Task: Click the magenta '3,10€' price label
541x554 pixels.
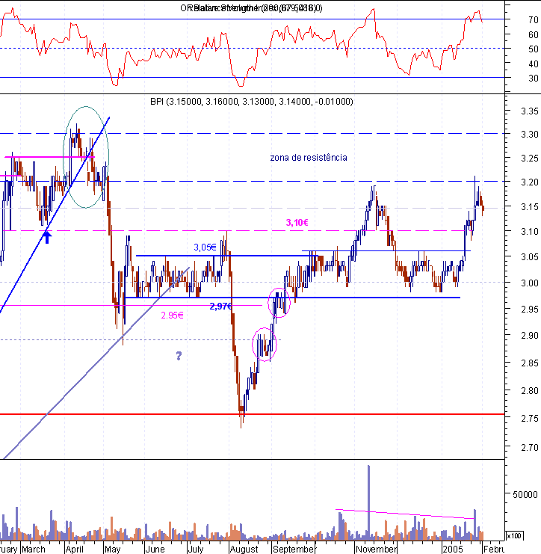Action: tap(297, 223)
